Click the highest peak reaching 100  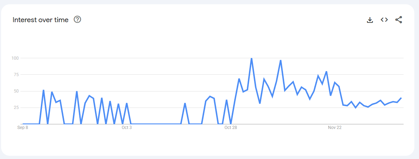(251, 58)
